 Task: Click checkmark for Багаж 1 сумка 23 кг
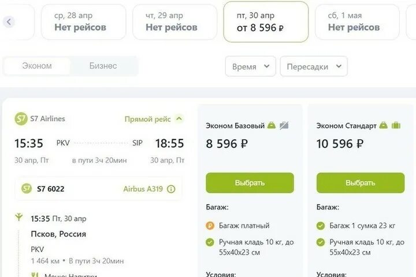click(x=321, y=226)
